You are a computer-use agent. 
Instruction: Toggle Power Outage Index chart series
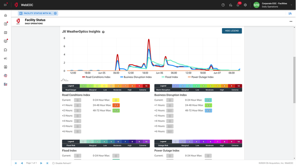coord(201,77)
